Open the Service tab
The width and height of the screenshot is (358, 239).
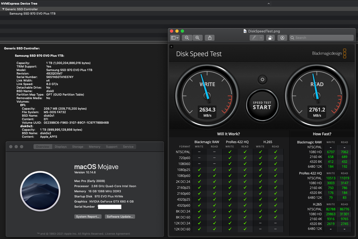point(128,147)
